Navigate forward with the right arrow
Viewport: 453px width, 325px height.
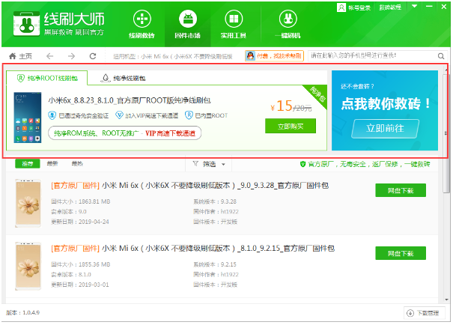[x=71, y=55]
